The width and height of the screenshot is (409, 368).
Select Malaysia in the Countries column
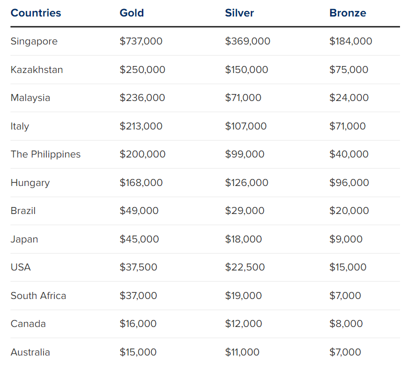point(30,98)
